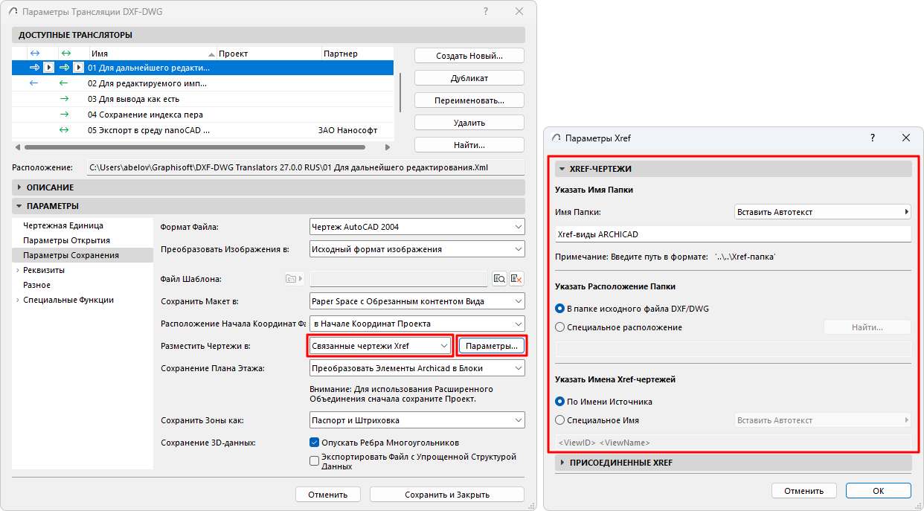The height and width of the screenshot is (511, 924).
Task: Click Сохранить и Закрыть button
Action: pyautogui.click(x=447, y=495)
